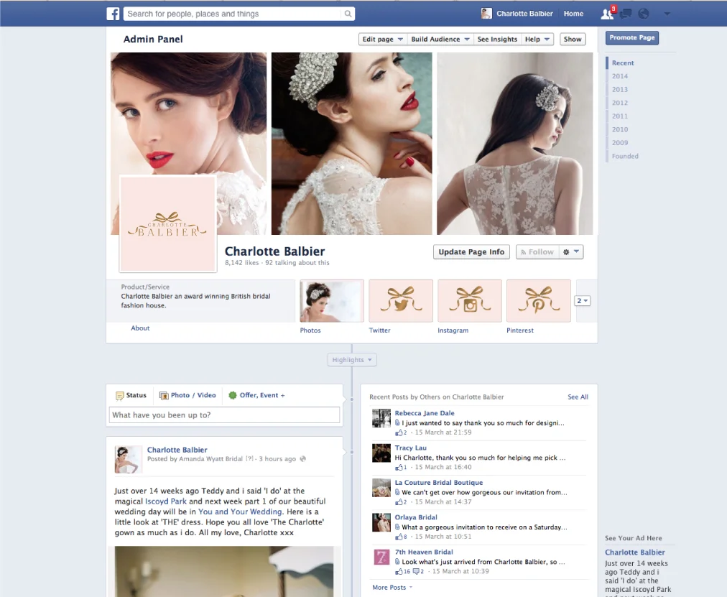Open the Iscoyd Park link in post

[x=165, y=501]
